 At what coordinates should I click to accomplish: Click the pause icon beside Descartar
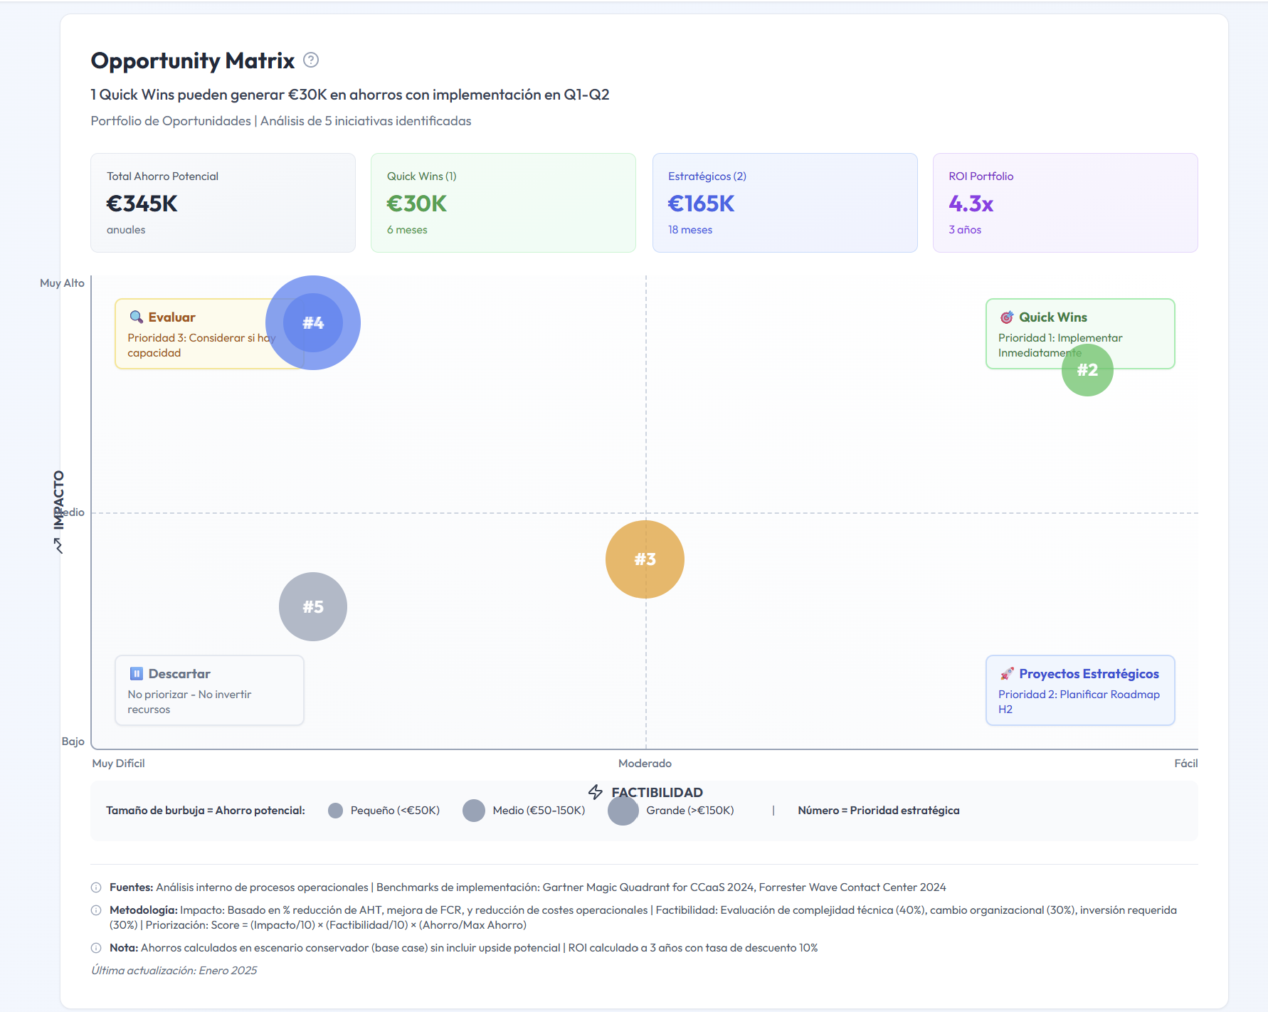tap(136, 673)
